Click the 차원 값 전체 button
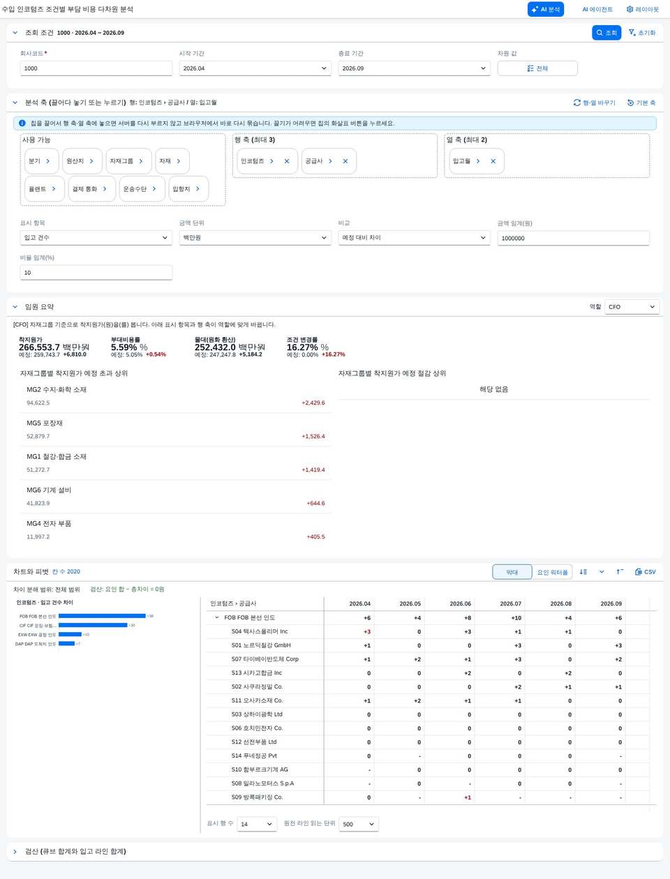The height and width of the screenshot is (879, 670). pos(537,68)
